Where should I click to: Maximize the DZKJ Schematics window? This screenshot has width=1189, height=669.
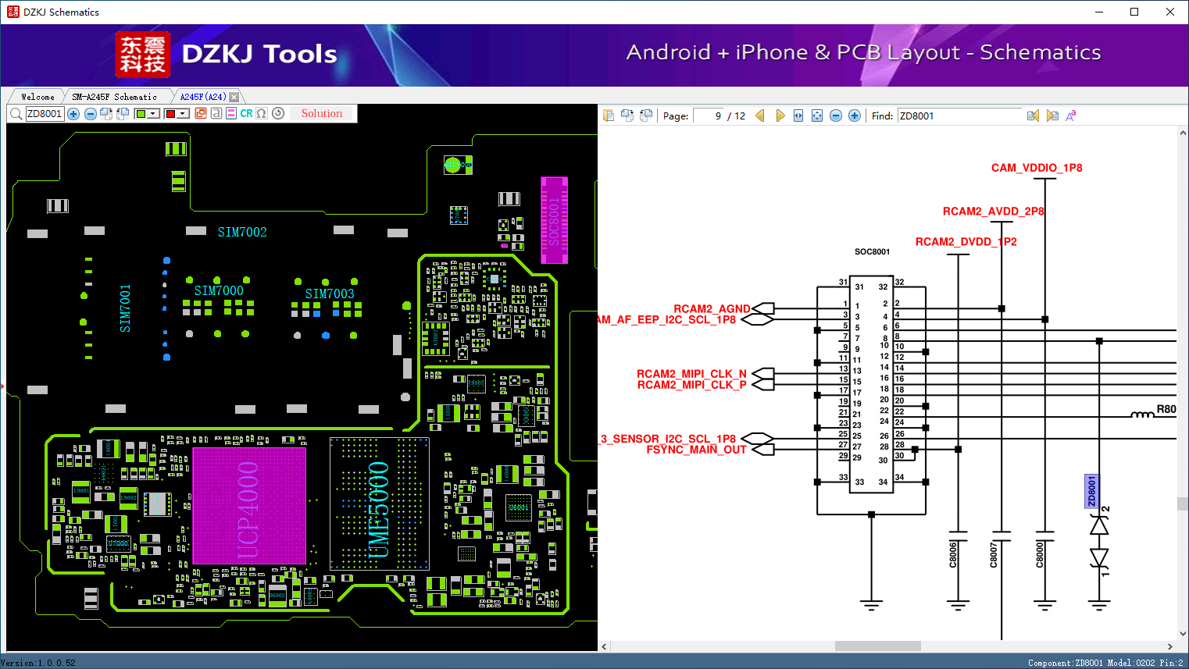tap(1134, 12)
